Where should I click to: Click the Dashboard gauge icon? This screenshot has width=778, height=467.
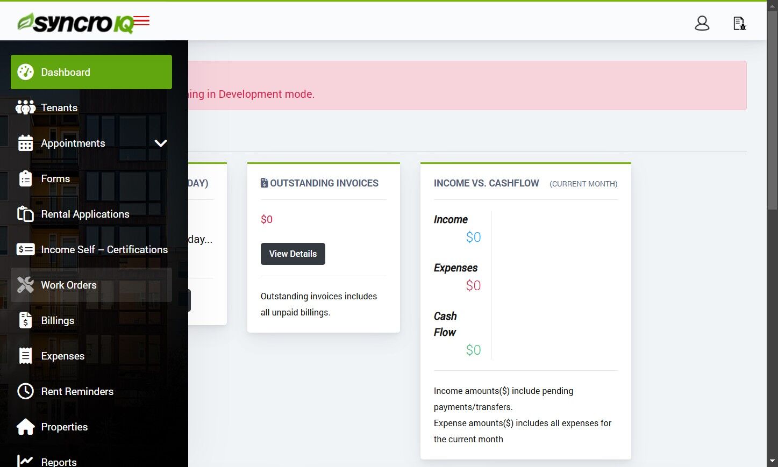coord(25,72)
